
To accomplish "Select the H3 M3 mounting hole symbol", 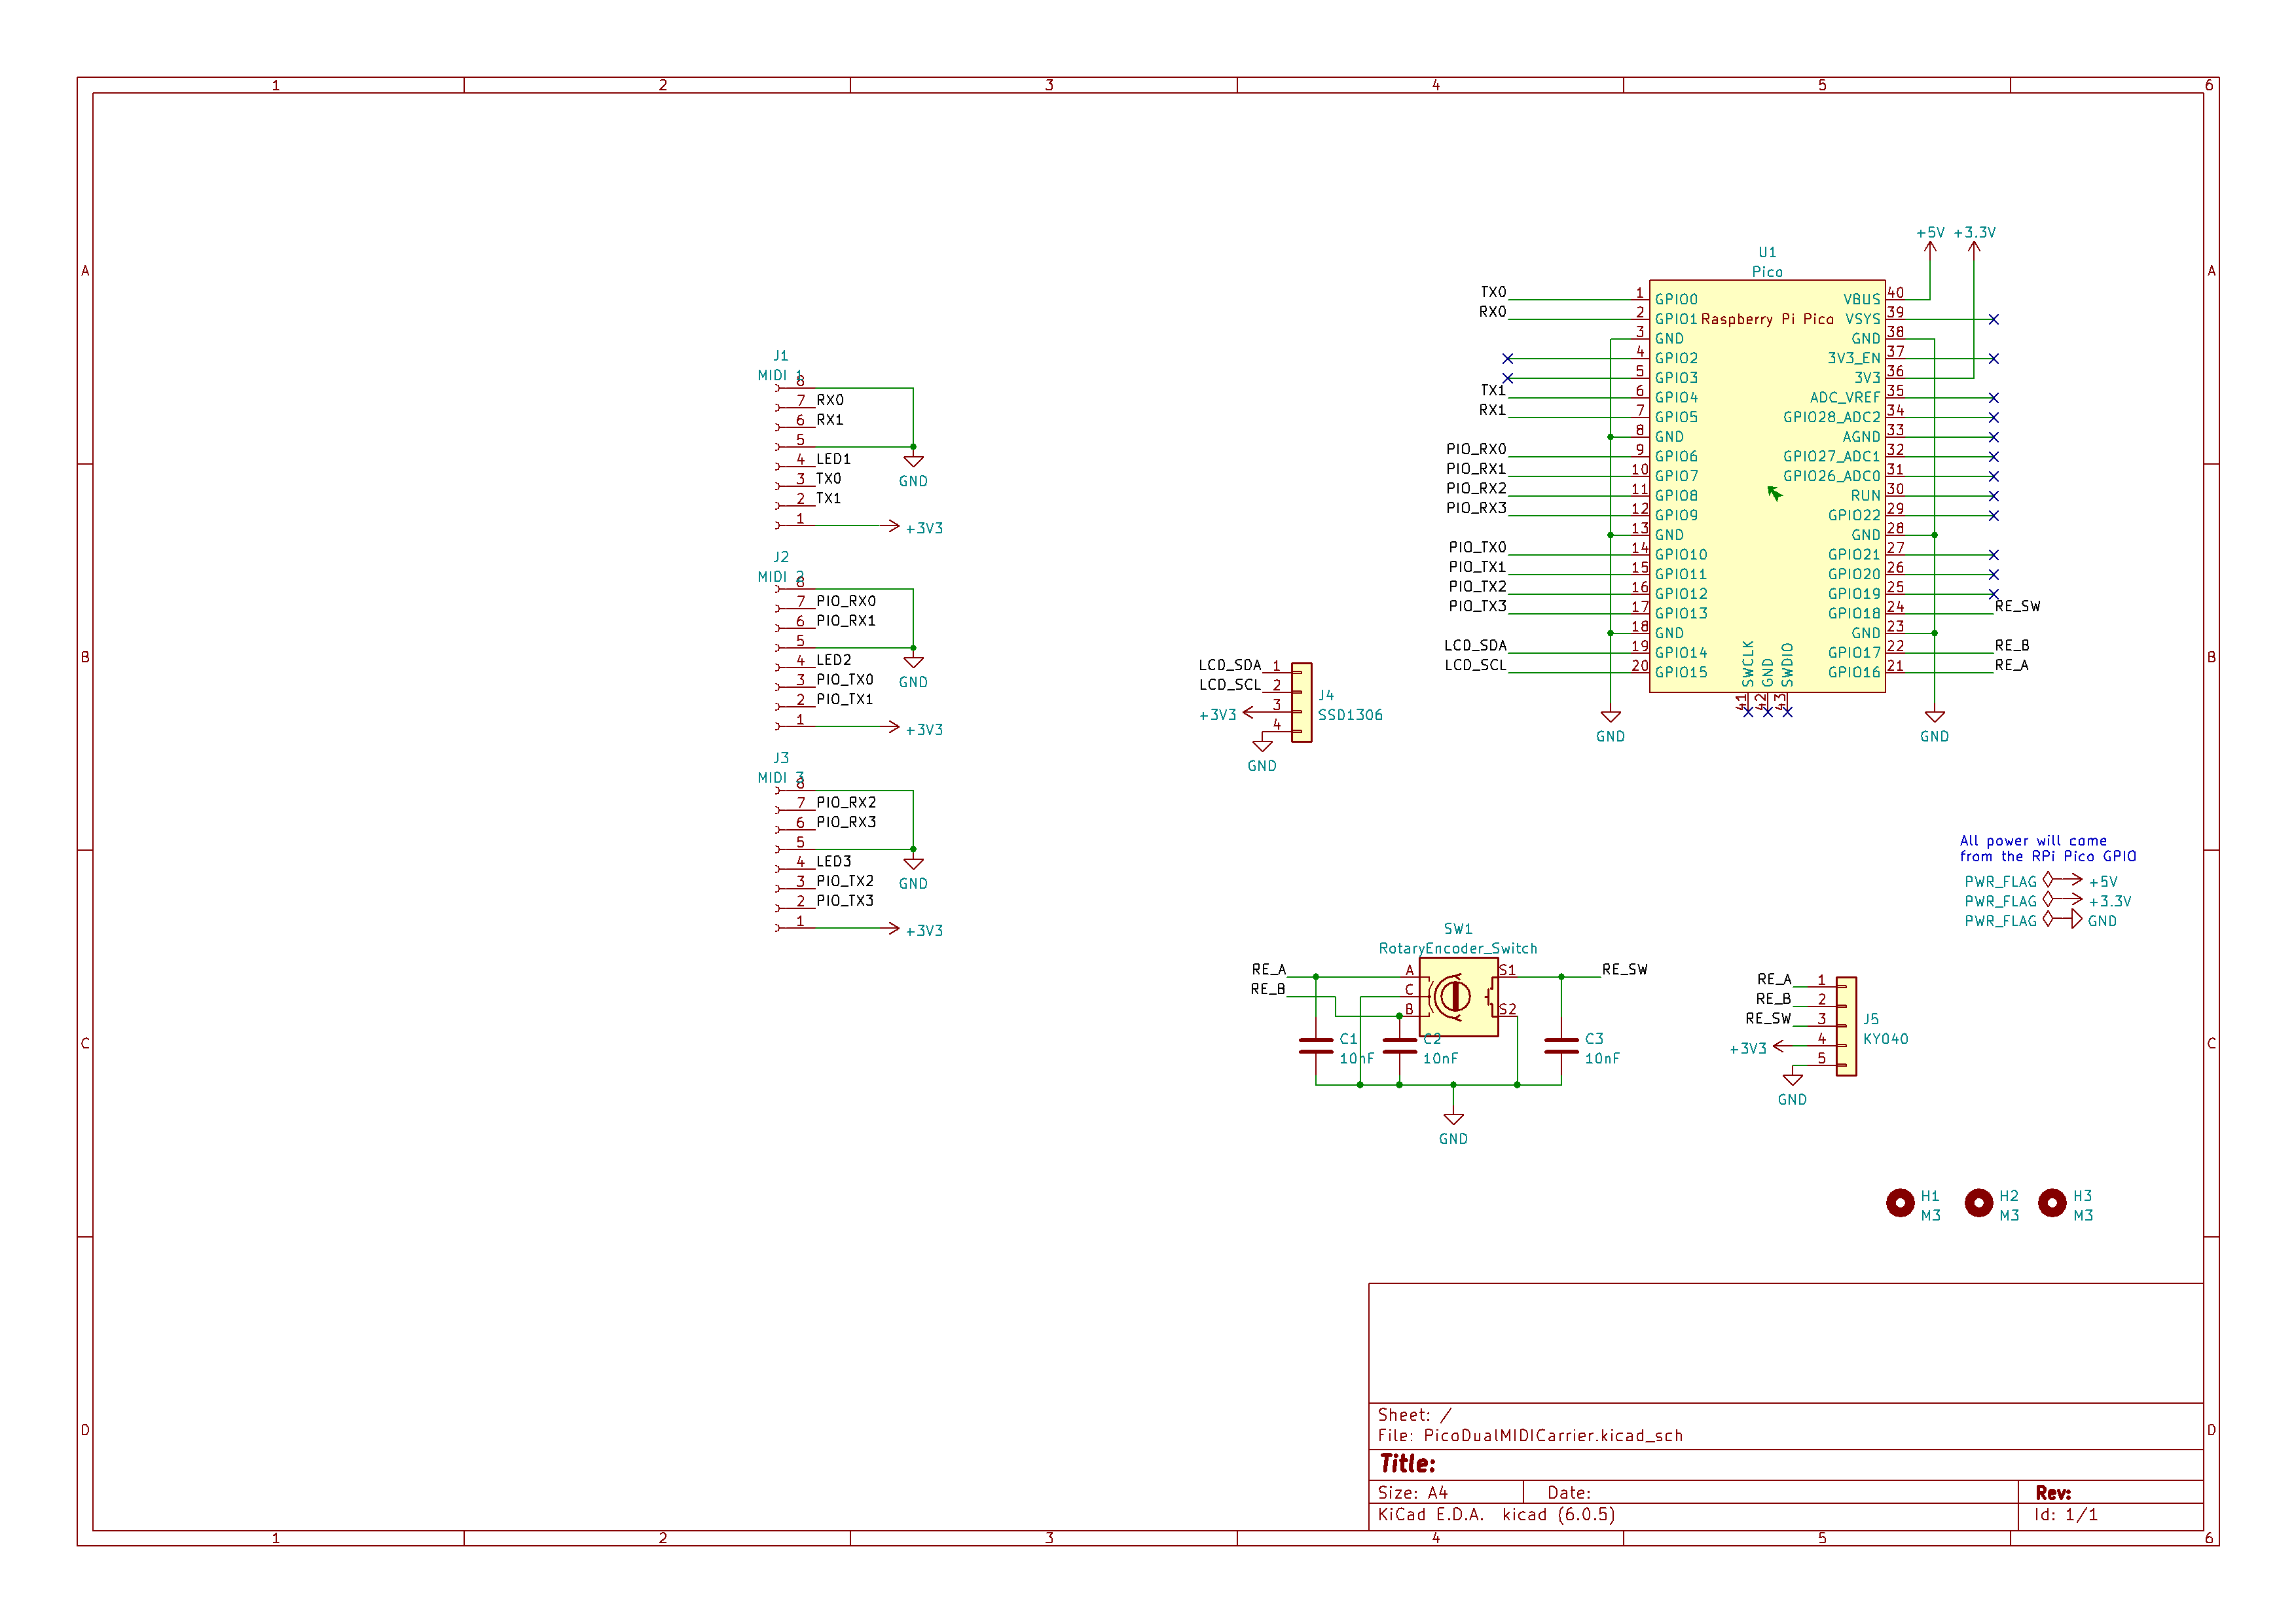I will tap(2052, 1204).
